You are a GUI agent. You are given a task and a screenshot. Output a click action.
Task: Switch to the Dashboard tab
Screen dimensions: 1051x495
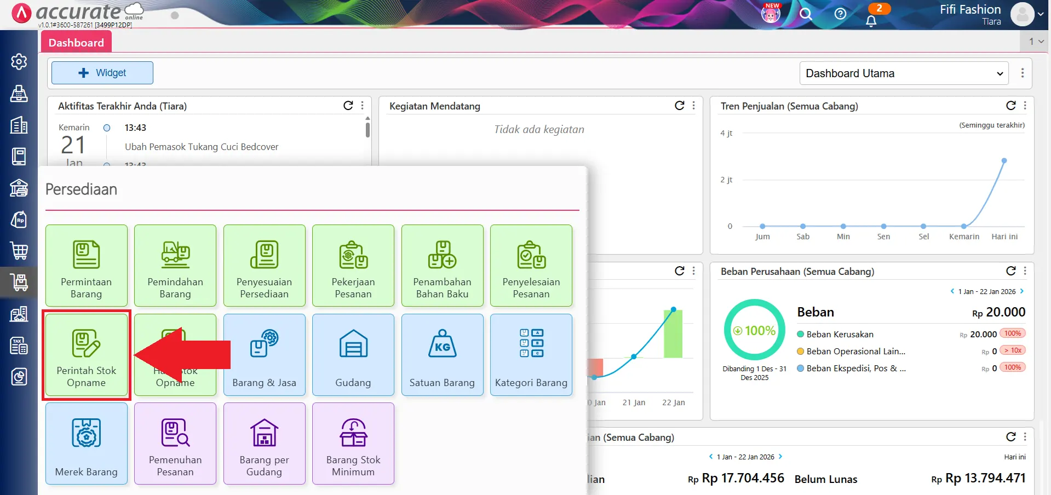click(x=76, y=43)
